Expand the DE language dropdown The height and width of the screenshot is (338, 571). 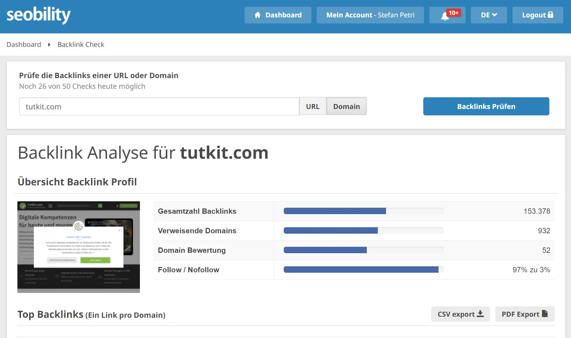489,15
